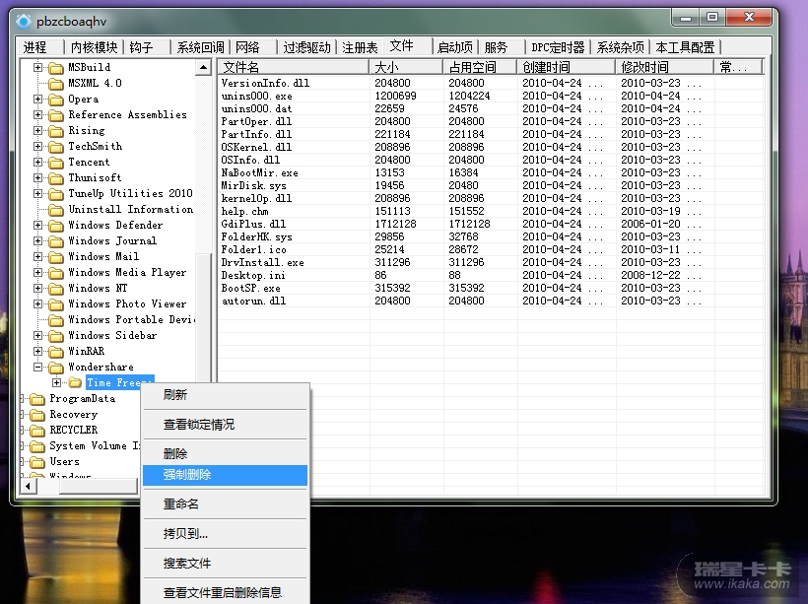Select the TuneUp Utilities 2010 folder icon
This screenshot has width=808, height=604.
[x=56, y=194]
